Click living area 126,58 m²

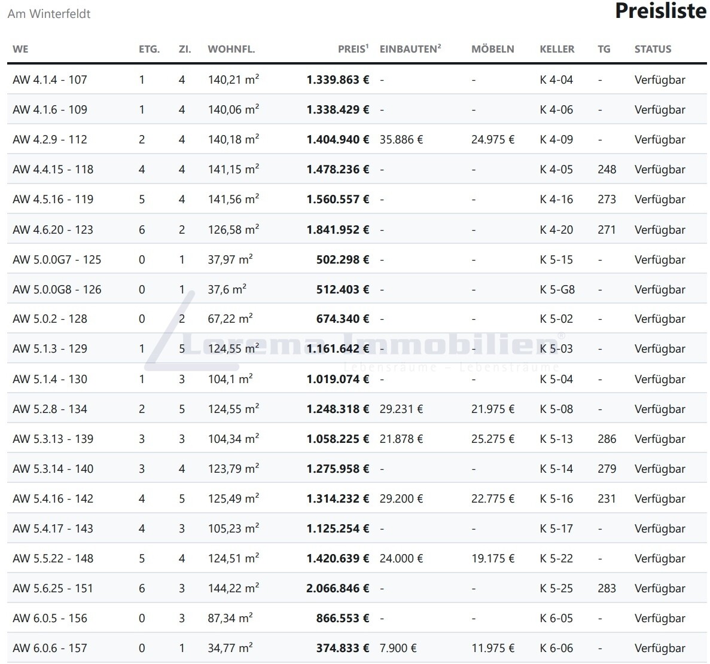[x=233, y=230]
